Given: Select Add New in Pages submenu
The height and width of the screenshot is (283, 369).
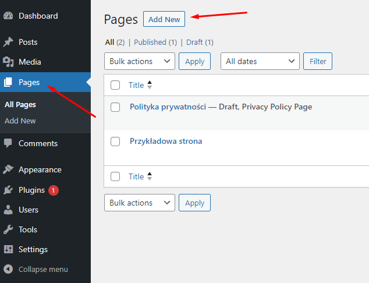Looking at the screenshot, I should tap(20, 121).
